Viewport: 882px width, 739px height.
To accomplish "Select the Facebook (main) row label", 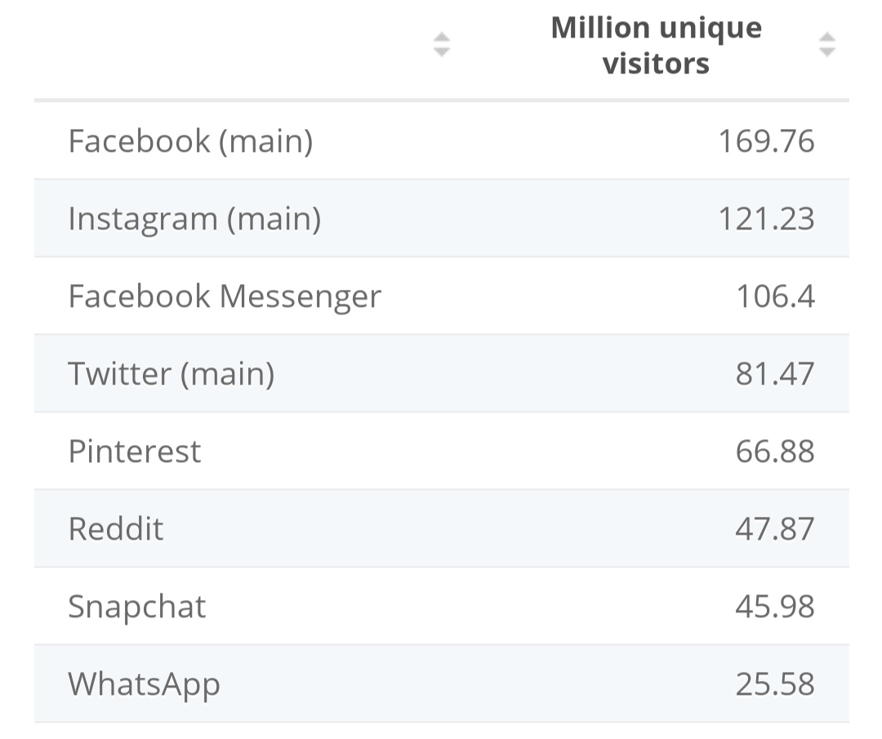I will click(x=190, y=140).
